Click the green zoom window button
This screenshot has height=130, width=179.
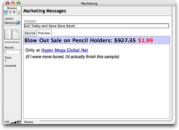[x=19, y=3]
